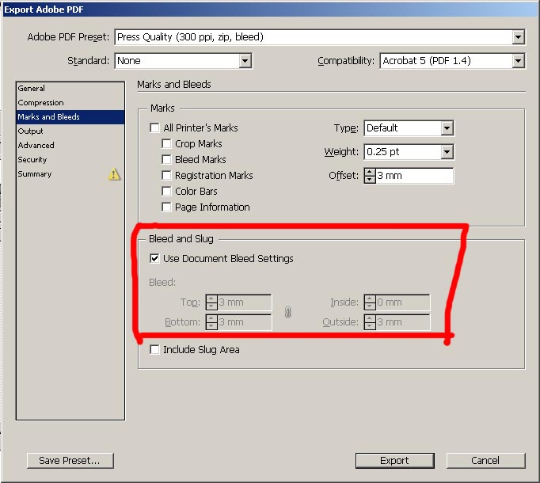Screen dimensions: 540x483
Task: Decrease the Offset value with down arrow
Action: [x=370, y=180]
